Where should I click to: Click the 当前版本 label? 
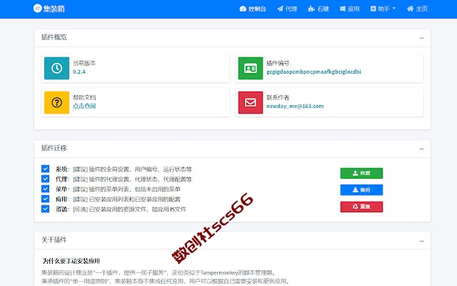coord(84,63)
